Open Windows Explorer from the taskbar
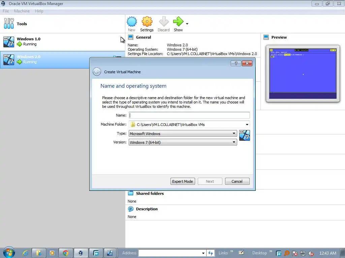Screen dimensions: 345x258 coord(39,253)
